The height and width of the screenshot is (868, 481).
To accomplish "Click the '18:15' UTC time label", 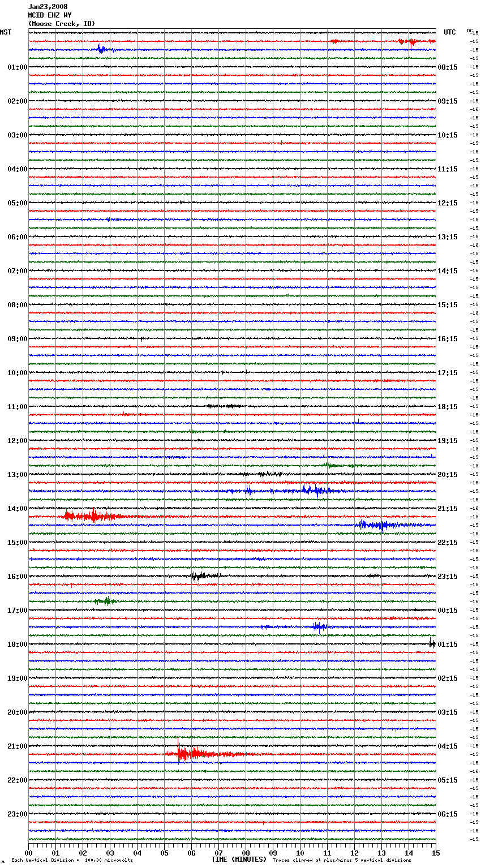I will click(x=448, y=407).
